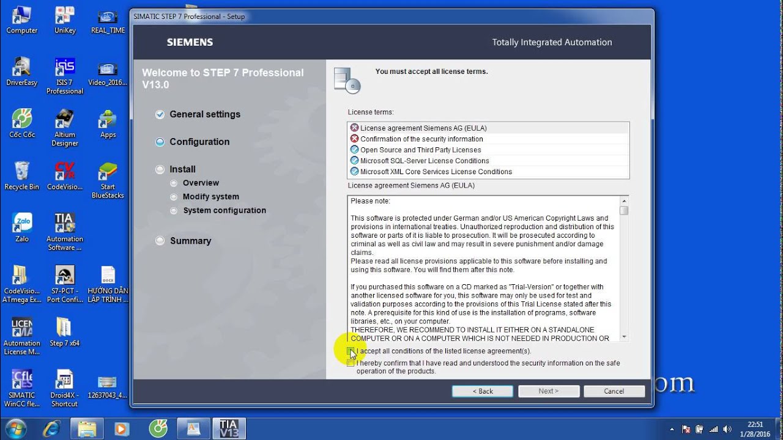Screen dimensions: 783x440
Task: Click the Back button
Action: point(483,391)
